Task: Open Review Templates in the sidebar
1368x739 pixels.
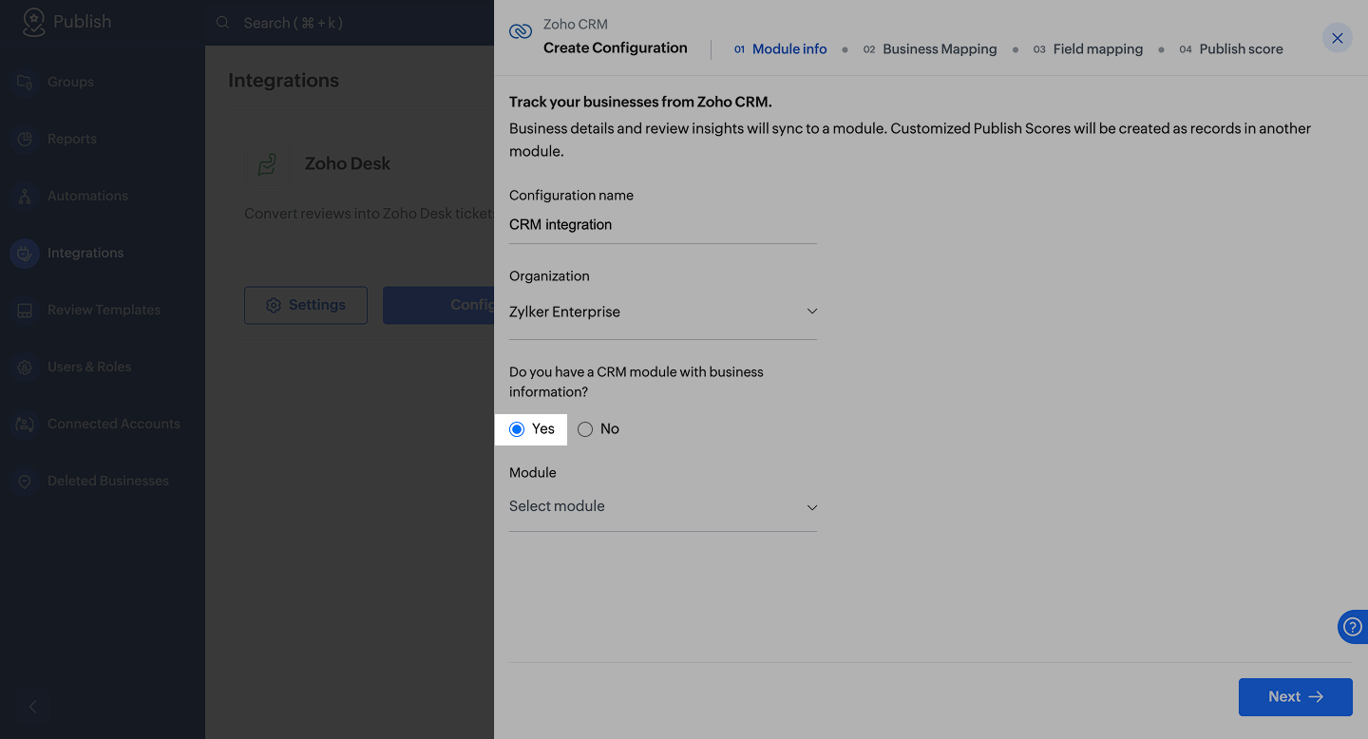Action: [x=104, y=310]
